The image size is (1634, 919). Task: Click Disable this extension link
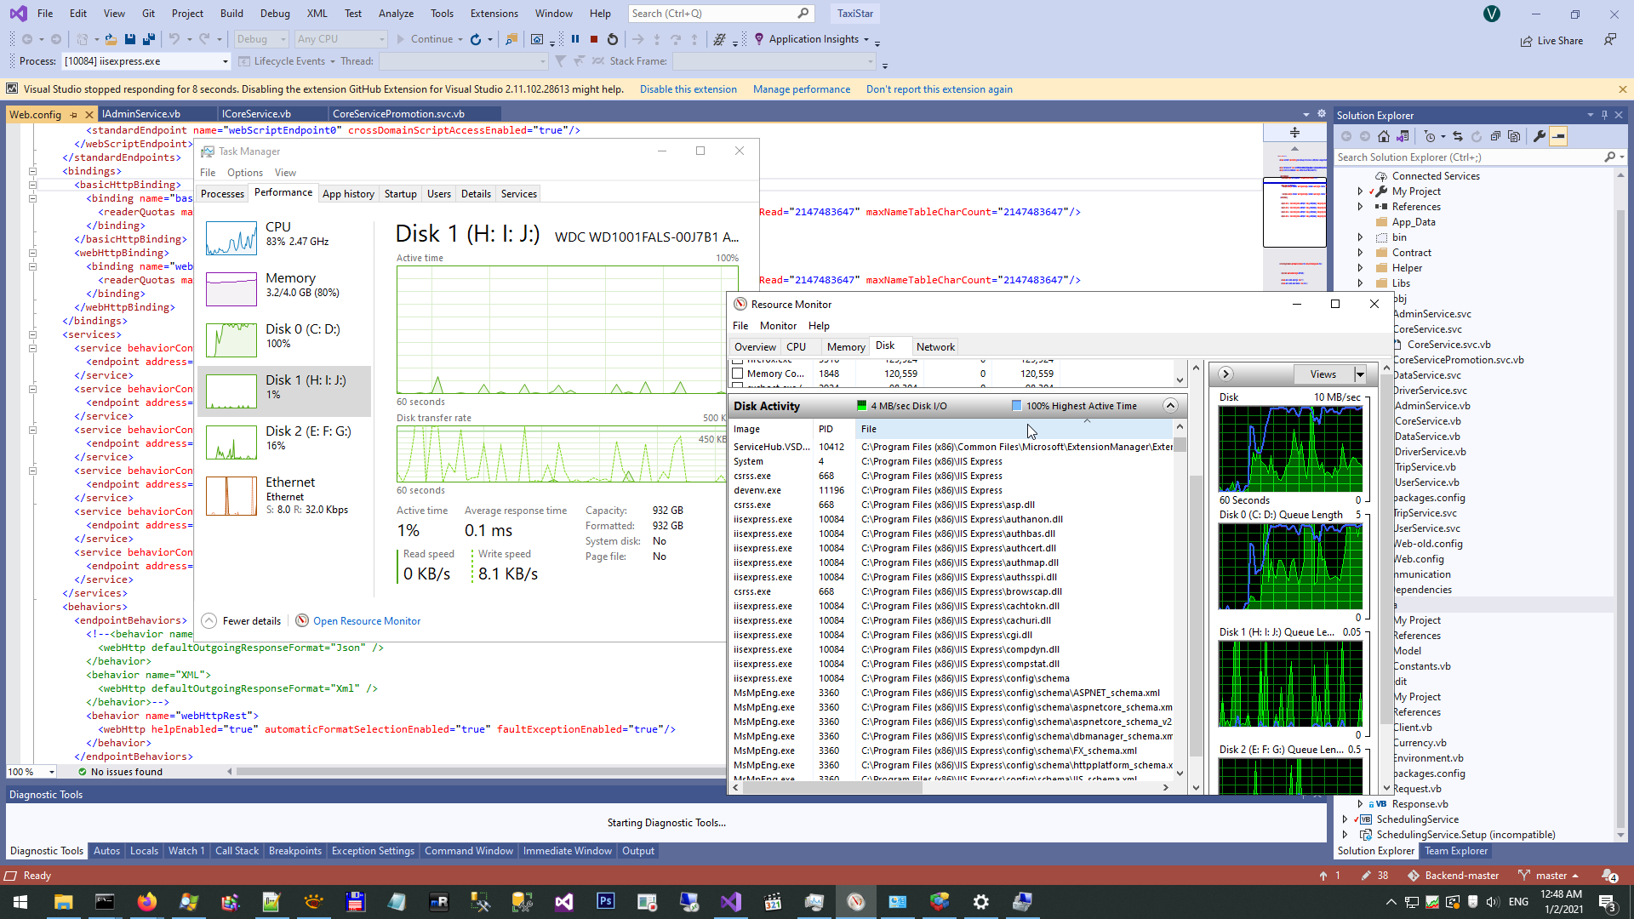688,89
